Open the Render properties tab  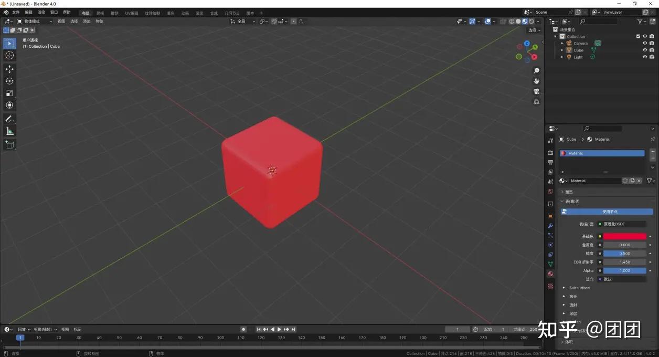(550, 152)
